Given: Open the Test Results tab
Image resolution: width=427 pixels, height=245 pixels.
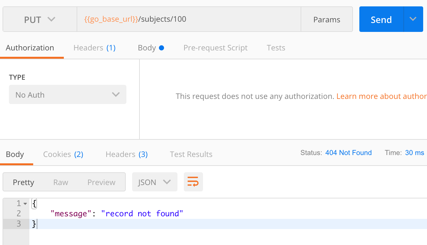Looking at the screenshot, I should click(x=191, y=154).
